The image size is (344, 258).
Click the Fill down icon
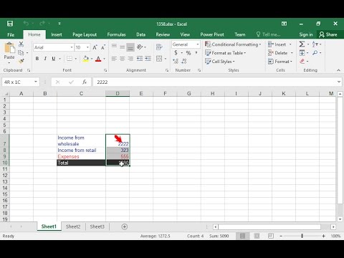coord(302,52)
